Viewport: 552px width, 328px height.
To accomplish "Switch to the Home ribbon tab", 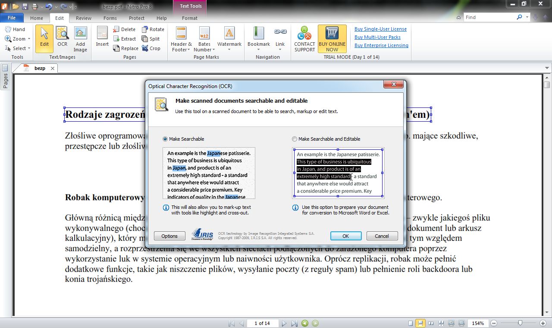I will point(37,18).
